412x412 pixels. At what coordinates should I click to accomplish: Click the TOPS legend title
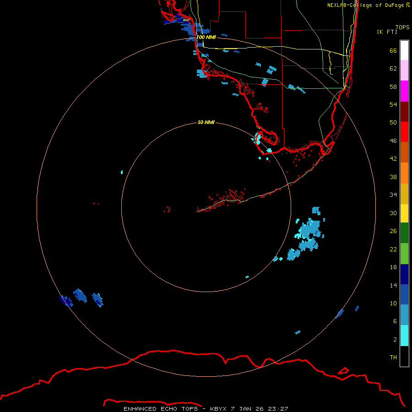402,27
